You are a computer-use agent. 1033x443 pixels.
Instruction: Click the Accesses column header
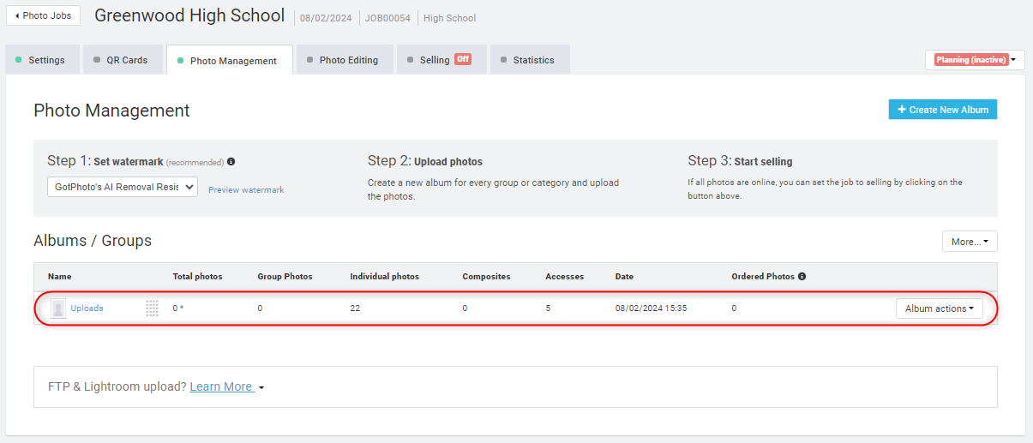tap(564, 277)
